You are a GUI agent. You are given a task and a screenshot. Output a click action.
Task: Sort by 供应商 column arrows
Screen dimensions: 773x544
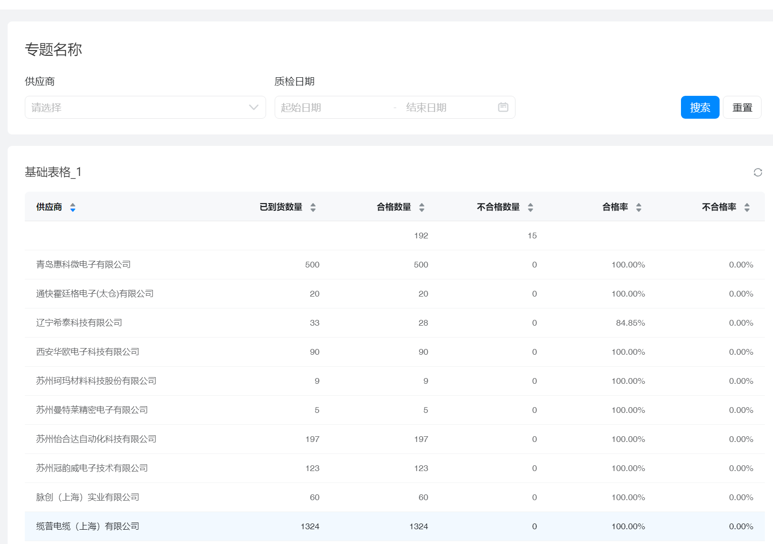(73, 207)
